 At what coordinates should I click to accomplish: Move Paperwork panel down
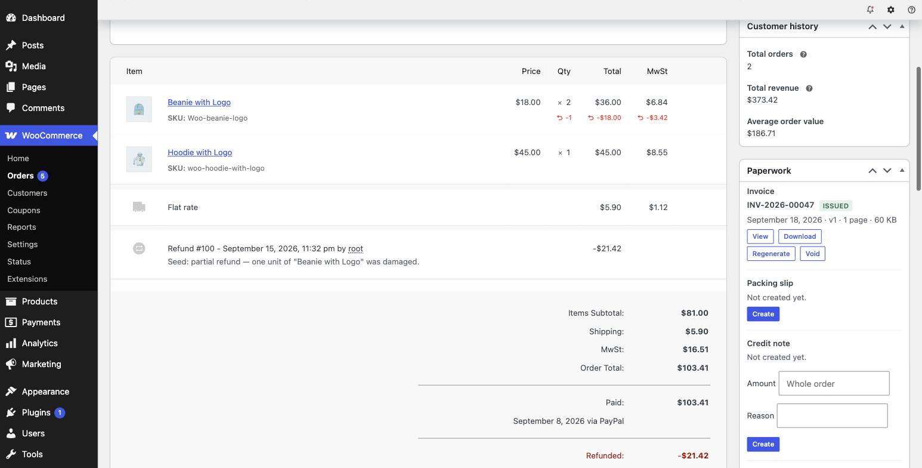point(887,171)
